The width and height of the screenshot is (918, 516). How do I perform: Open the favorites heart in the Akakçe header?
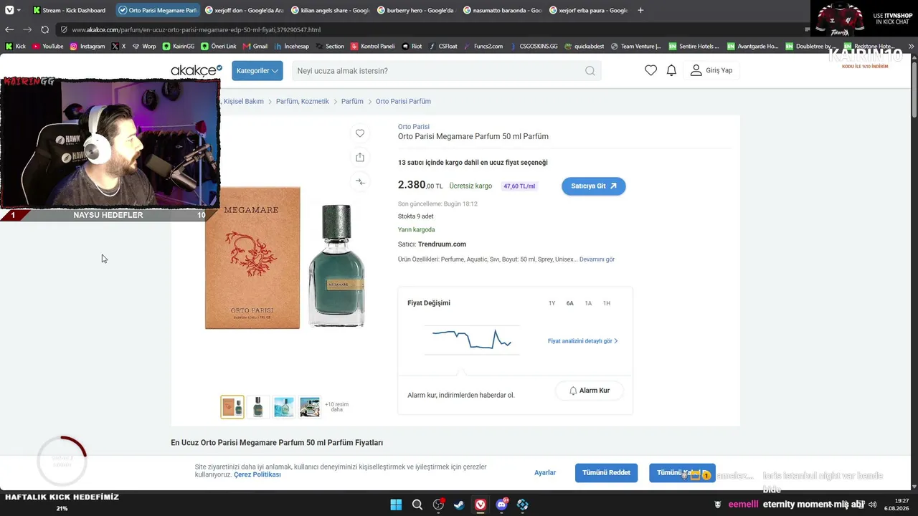tap(650, 70)
